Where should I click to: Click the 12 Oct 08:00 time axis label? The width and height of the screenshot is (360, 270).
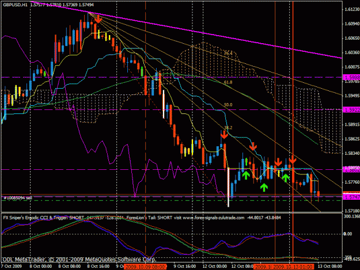pyautogui.click(x=242, y=266)
